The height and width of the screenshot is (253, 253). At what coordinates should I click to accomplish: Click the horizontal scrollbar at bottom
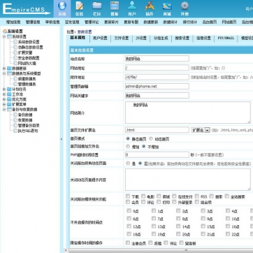pyautogui.click(x=161, y=251)
